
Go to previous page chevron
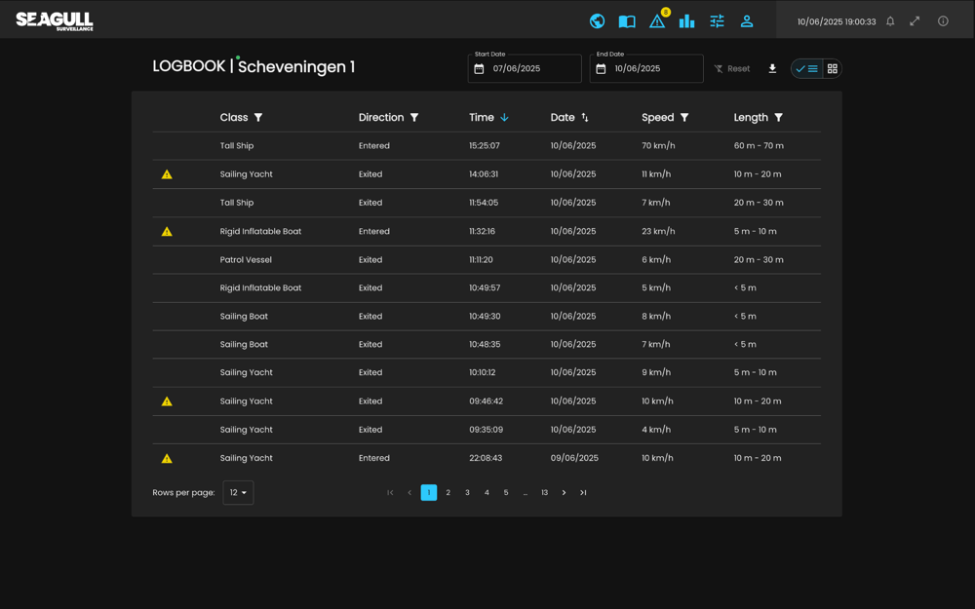(409, 493)
